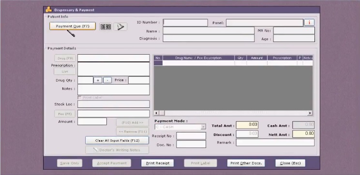The width and height of the screenshot is (360, 175).
Task: Click the Drug (F9) button
Action: point(65,58)
